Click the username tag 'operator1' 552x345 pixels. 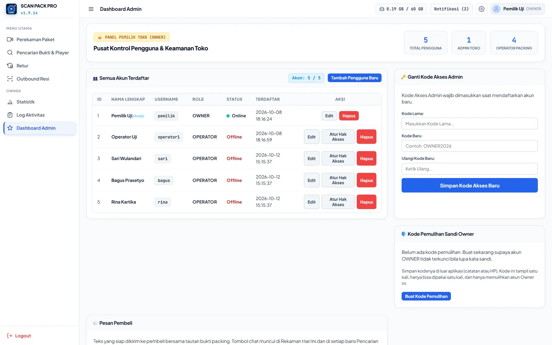169,137
